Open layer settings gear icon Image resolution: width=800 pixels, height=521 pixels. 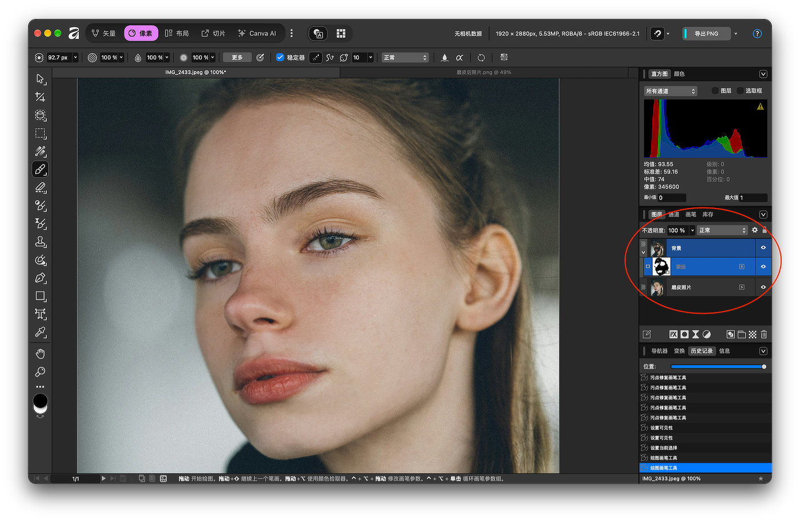pos(755,230)
